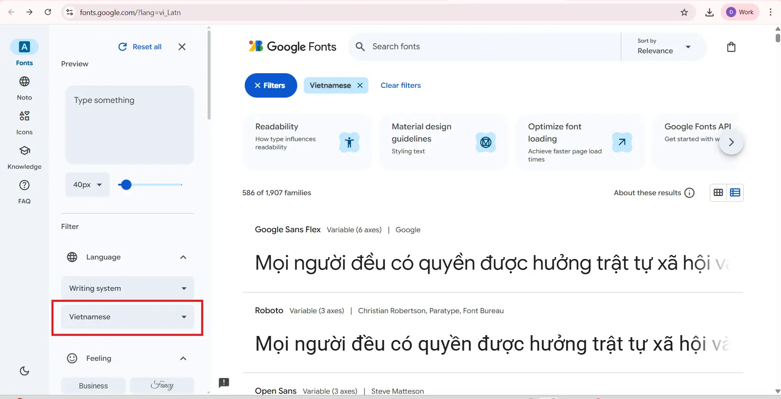
Task: Open the Work profile button
Action: coord(740,12)
